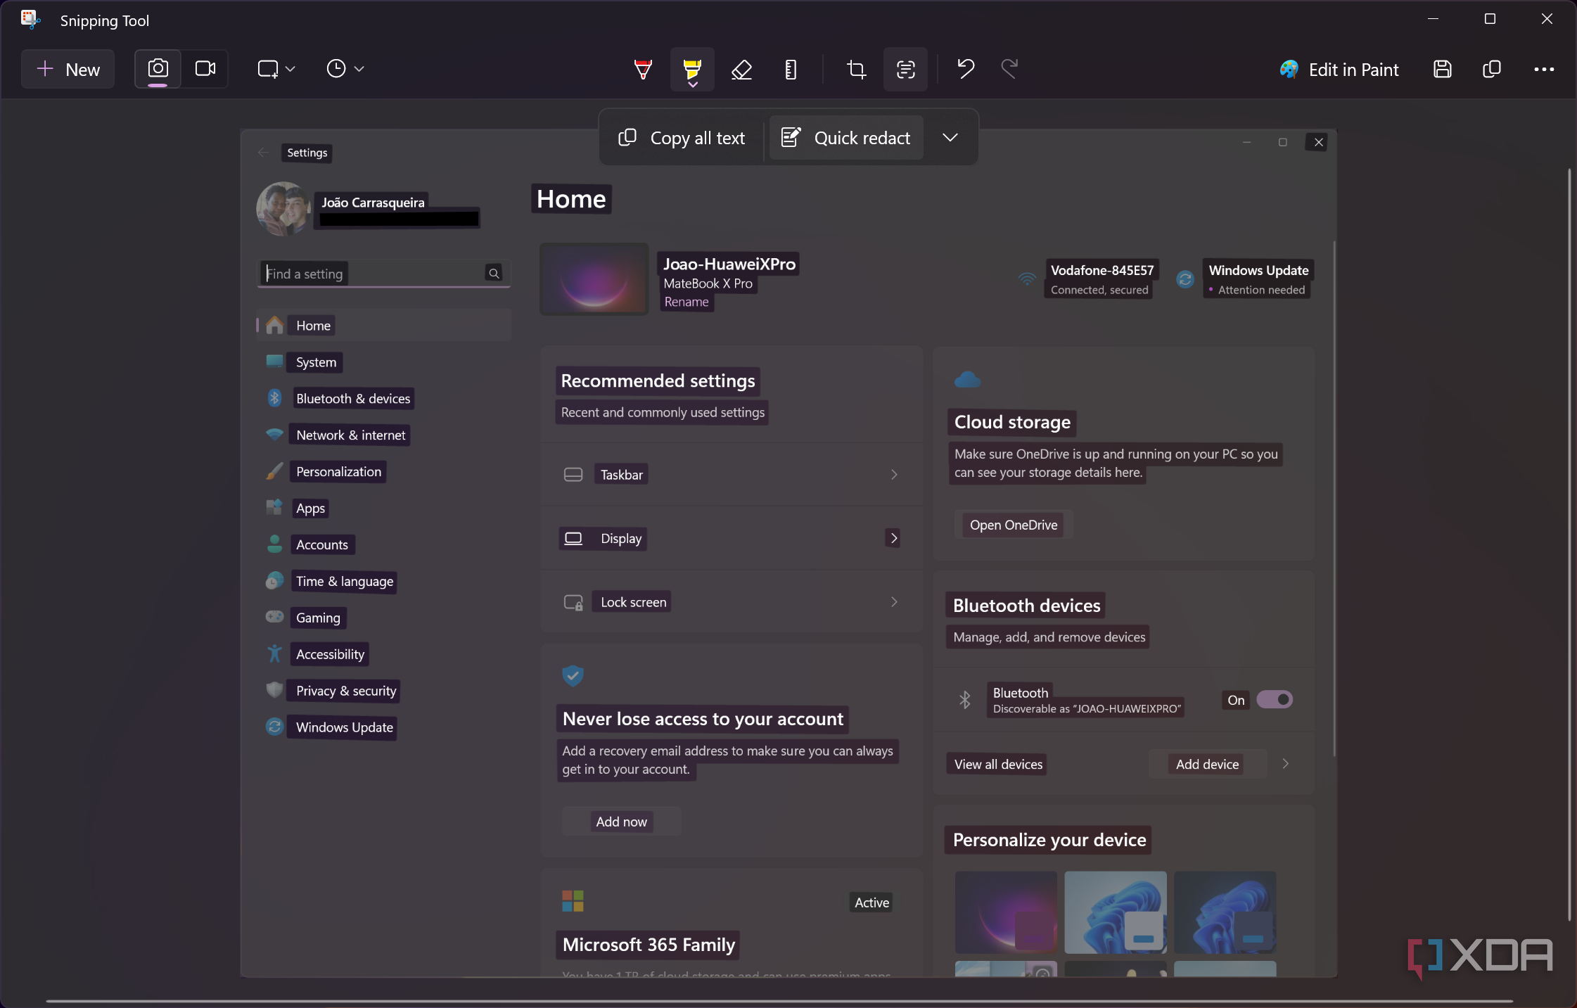Copy the snip to clipboard
Screen dimensions: 1577x1008
click(1492, 69)
